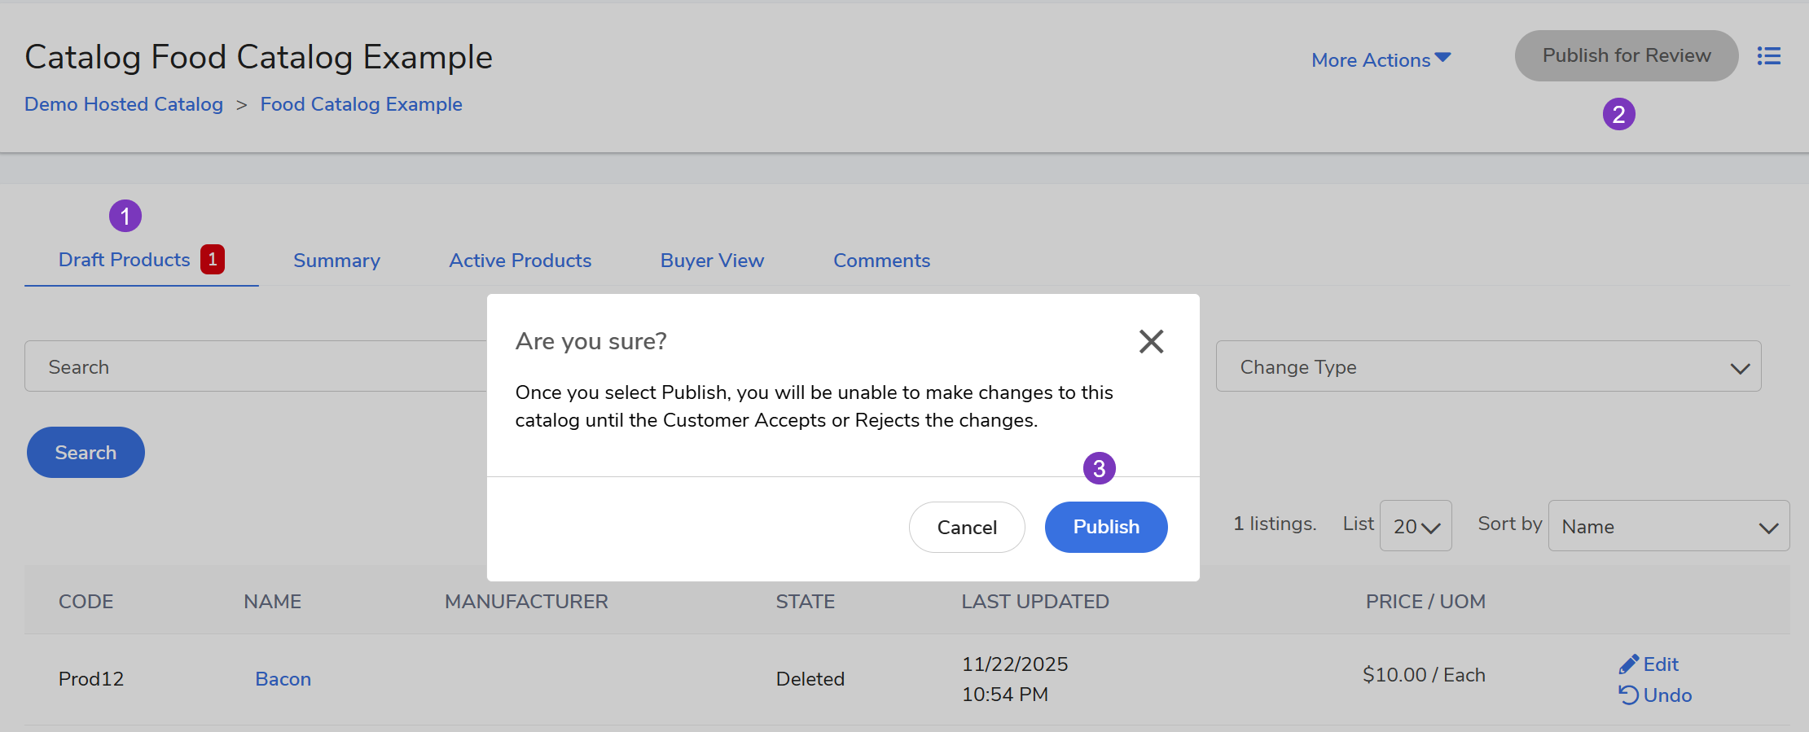Screen dimensions: 1809x732
Task: Open the List count dropdown
Action: (x=1416, y=526)
